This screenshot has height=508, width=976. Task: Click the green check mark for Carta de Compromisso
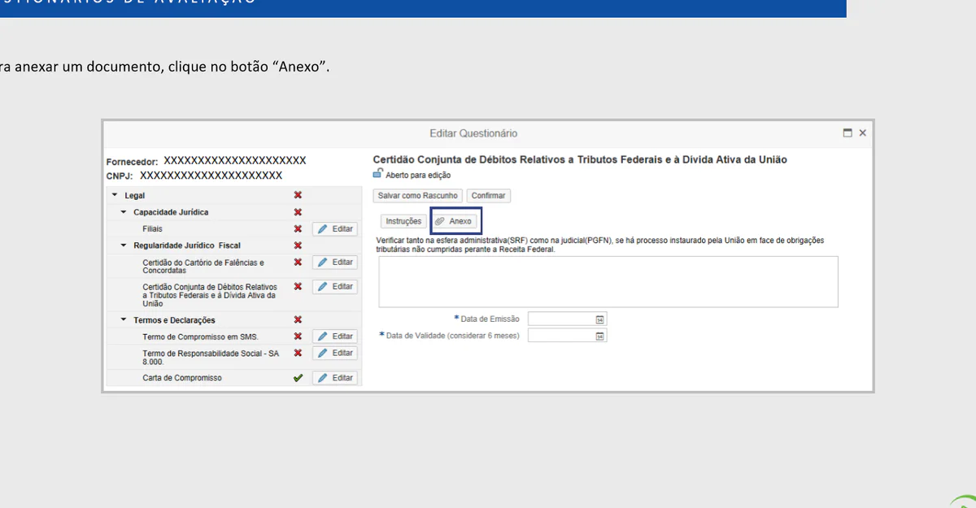[x=298, y=378]
